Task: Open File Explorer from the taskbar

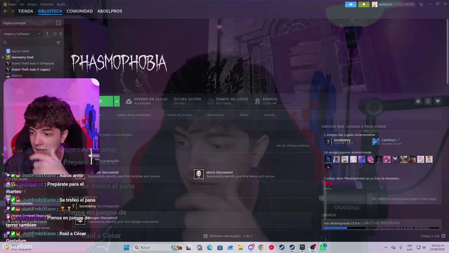Action: (241, 247)
